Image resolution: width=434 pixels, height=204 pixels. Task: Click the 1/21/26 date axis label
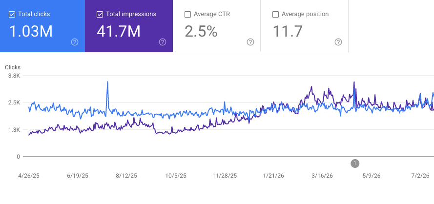pos(273,176)
